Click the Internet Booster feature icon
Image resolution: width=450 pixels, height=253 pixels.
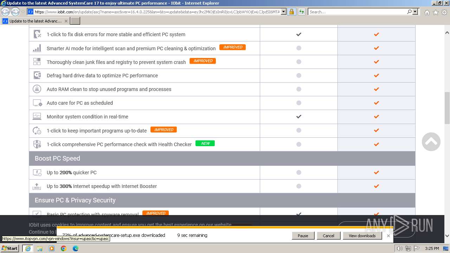pyautogui.click(x=37, y=186)
